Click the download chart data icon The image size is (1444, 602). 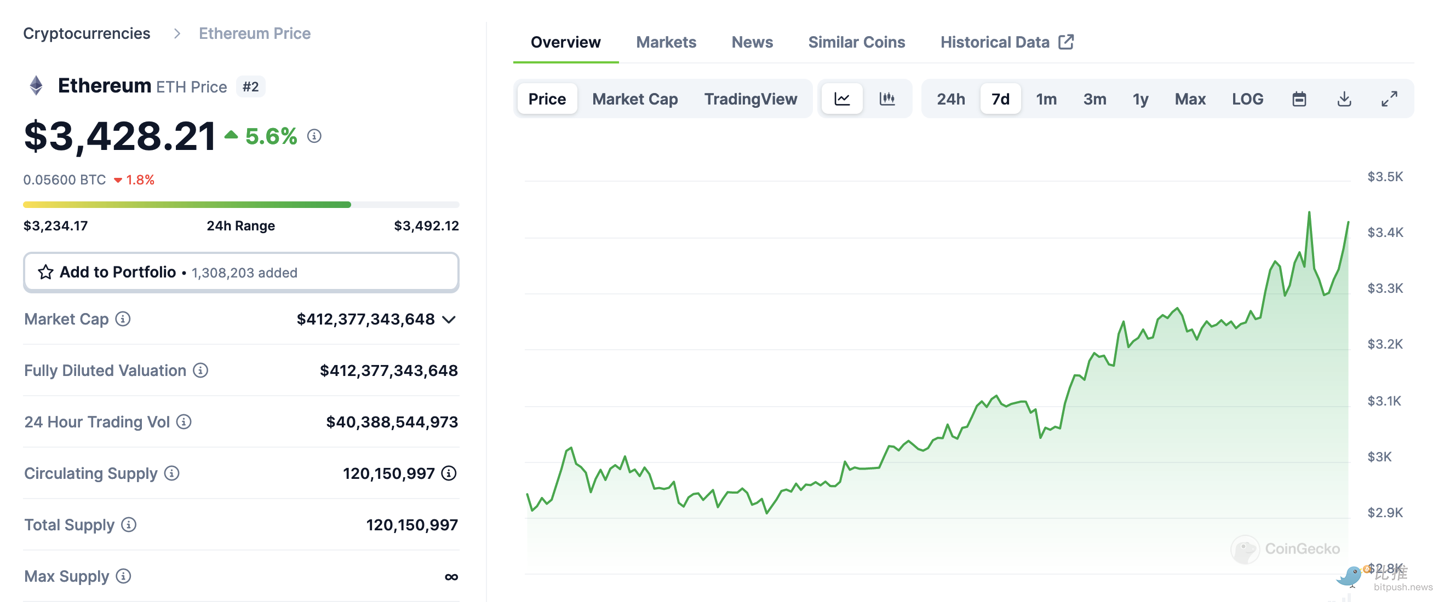(x=1344, y=99)
